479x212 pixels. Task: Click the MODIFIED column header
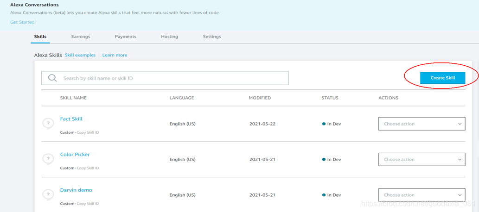(260, 98)
